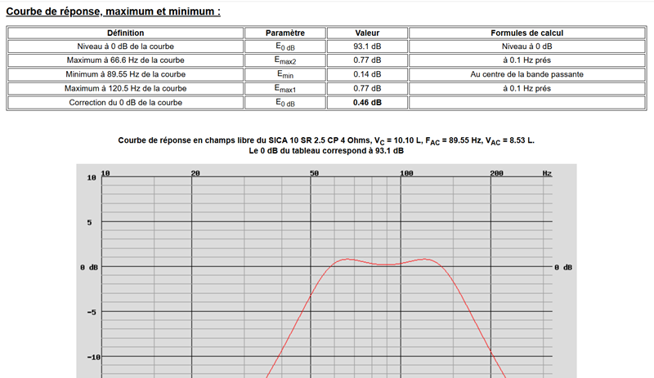The height and width of the screenshot is (378, 654).
Task: Click 'à 0.1 Hz prés' in Emax1 row
Action: point(527,88)
